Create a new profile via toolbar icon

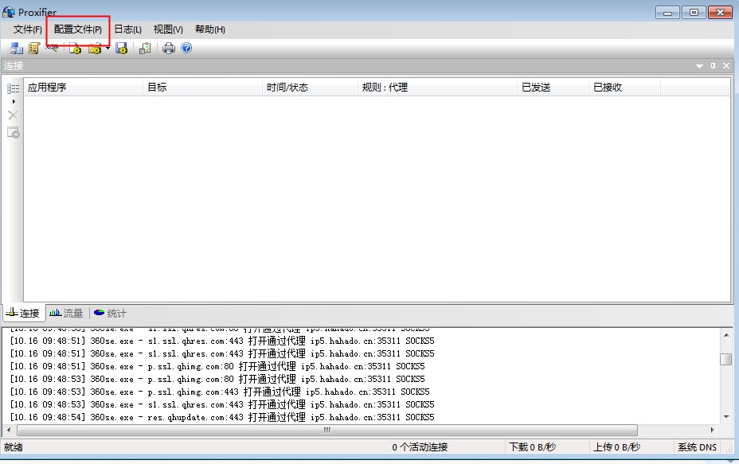point(75,48)
